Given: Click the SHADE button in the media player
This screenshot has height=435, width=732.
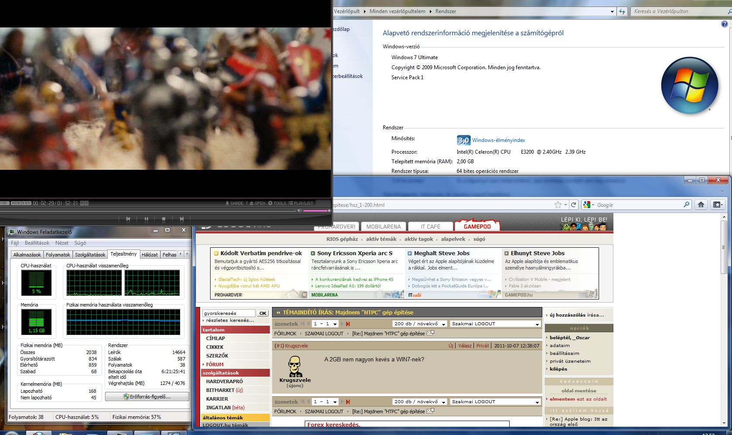Looking at the screenshot, I should (235, 203).
